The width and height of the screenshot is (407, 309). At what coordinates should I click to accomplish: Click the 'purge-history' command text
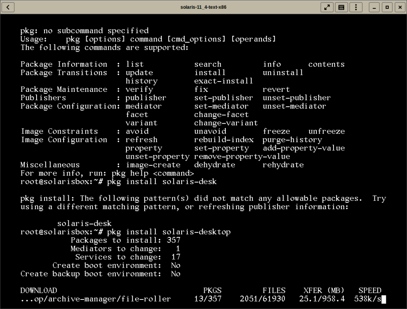(292, 140)
